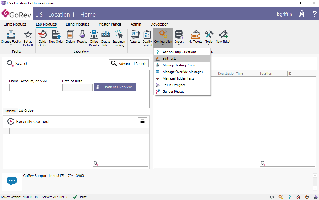Select the Patients search tab

(x=10, y=111)
